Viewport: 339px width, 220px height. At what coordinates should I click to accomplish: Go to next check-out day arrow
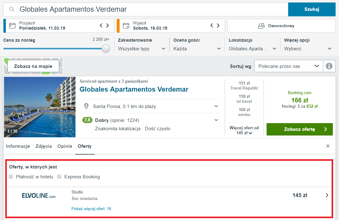click(218, 26)
